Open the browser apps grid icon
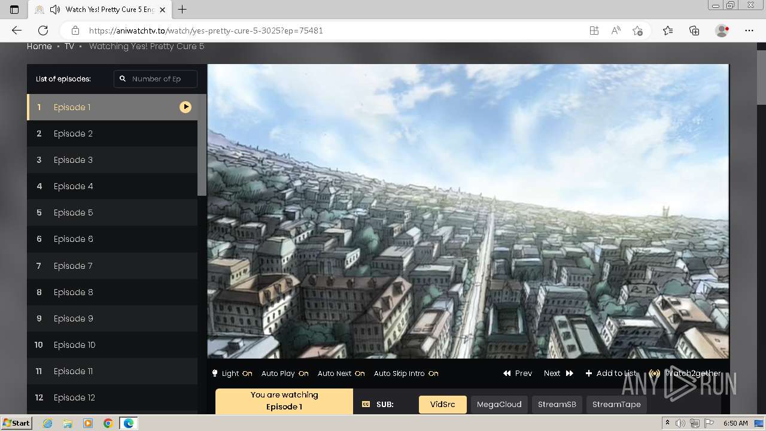The image size is (766, 431). pos(594,31)
